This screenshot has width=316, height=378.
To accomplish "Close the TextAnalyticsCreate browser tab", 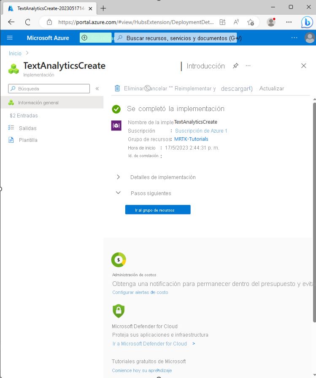I will click(x=90, y=8).
